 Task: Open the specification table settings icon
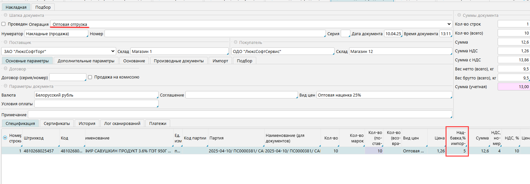5,138
